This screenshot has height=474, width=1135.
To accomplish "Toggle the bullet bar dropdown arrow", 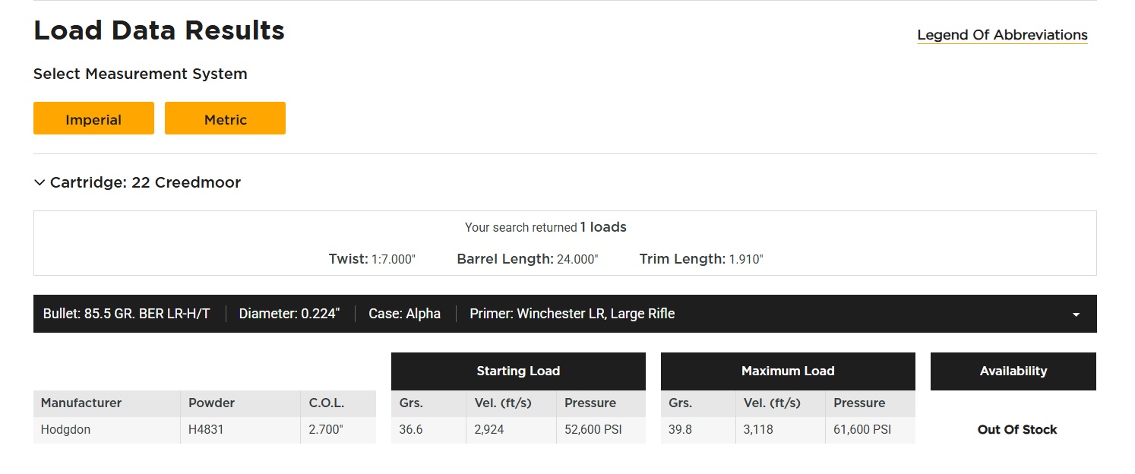I will [x=1076, y=314].
